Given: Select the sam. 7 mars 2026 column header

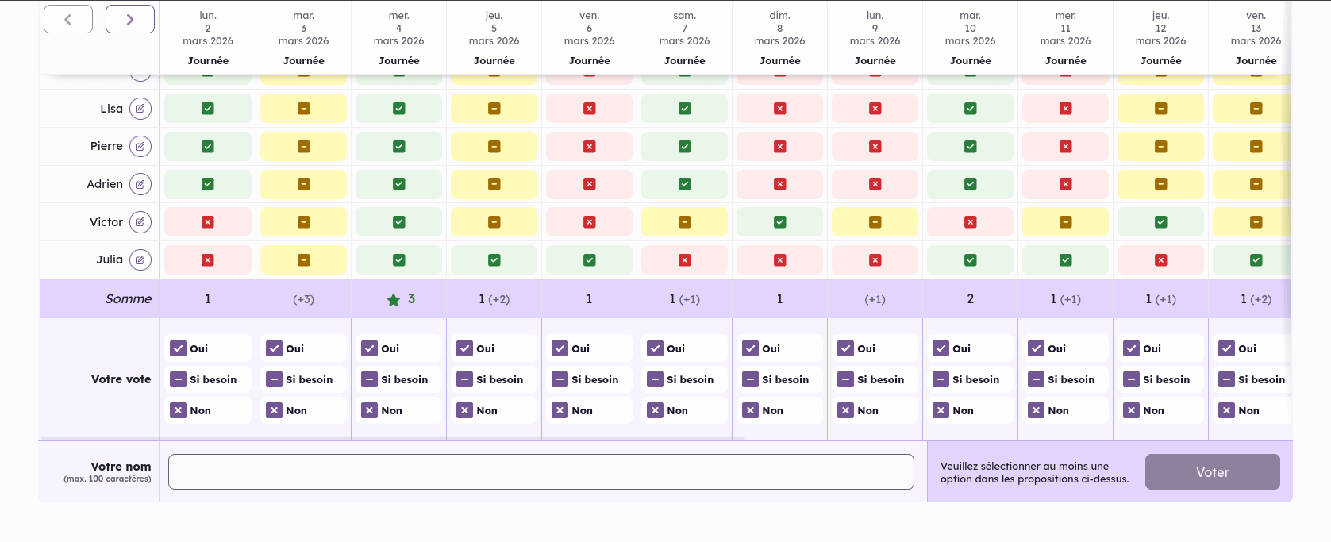Looking at the screenshot, I should 684,38.
